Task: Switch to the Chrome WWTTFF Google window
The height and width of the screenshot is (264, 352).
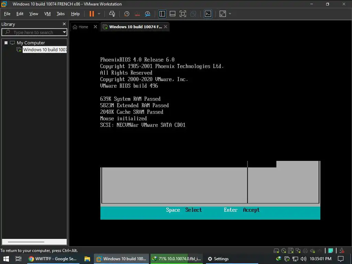Action: coord(53,259)
